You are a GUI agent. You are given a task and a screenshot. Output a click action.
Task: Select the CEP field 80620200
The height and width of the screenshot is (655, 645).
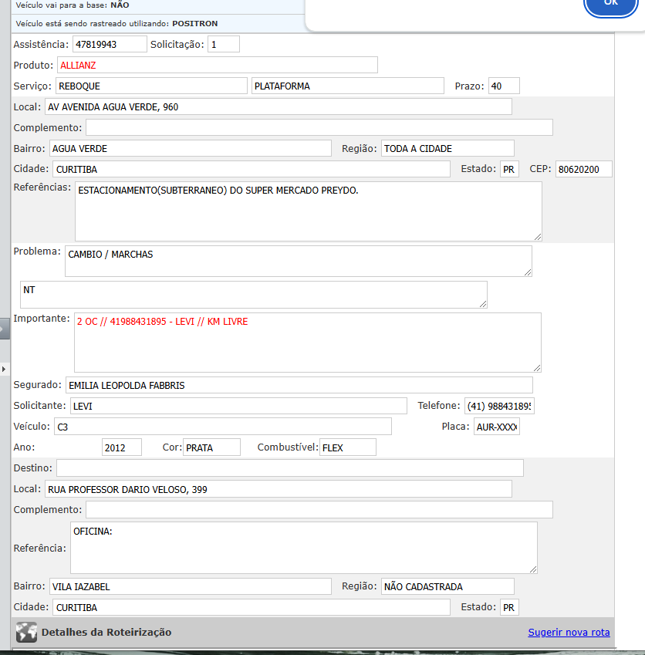(583, 169)
